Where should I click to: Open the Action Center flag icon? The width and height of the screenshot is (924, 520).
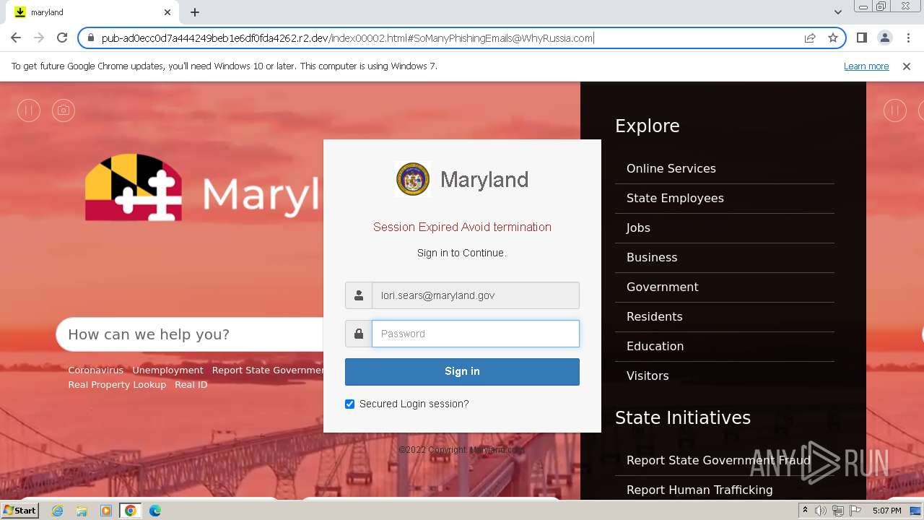855,511
